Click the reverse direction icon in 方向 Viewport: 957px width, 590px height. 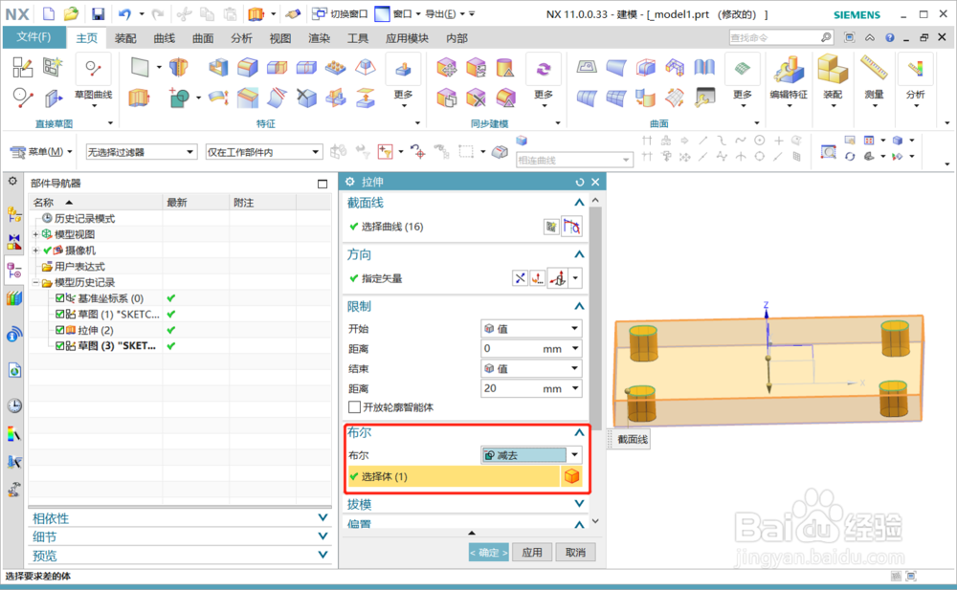coord(520,279)
